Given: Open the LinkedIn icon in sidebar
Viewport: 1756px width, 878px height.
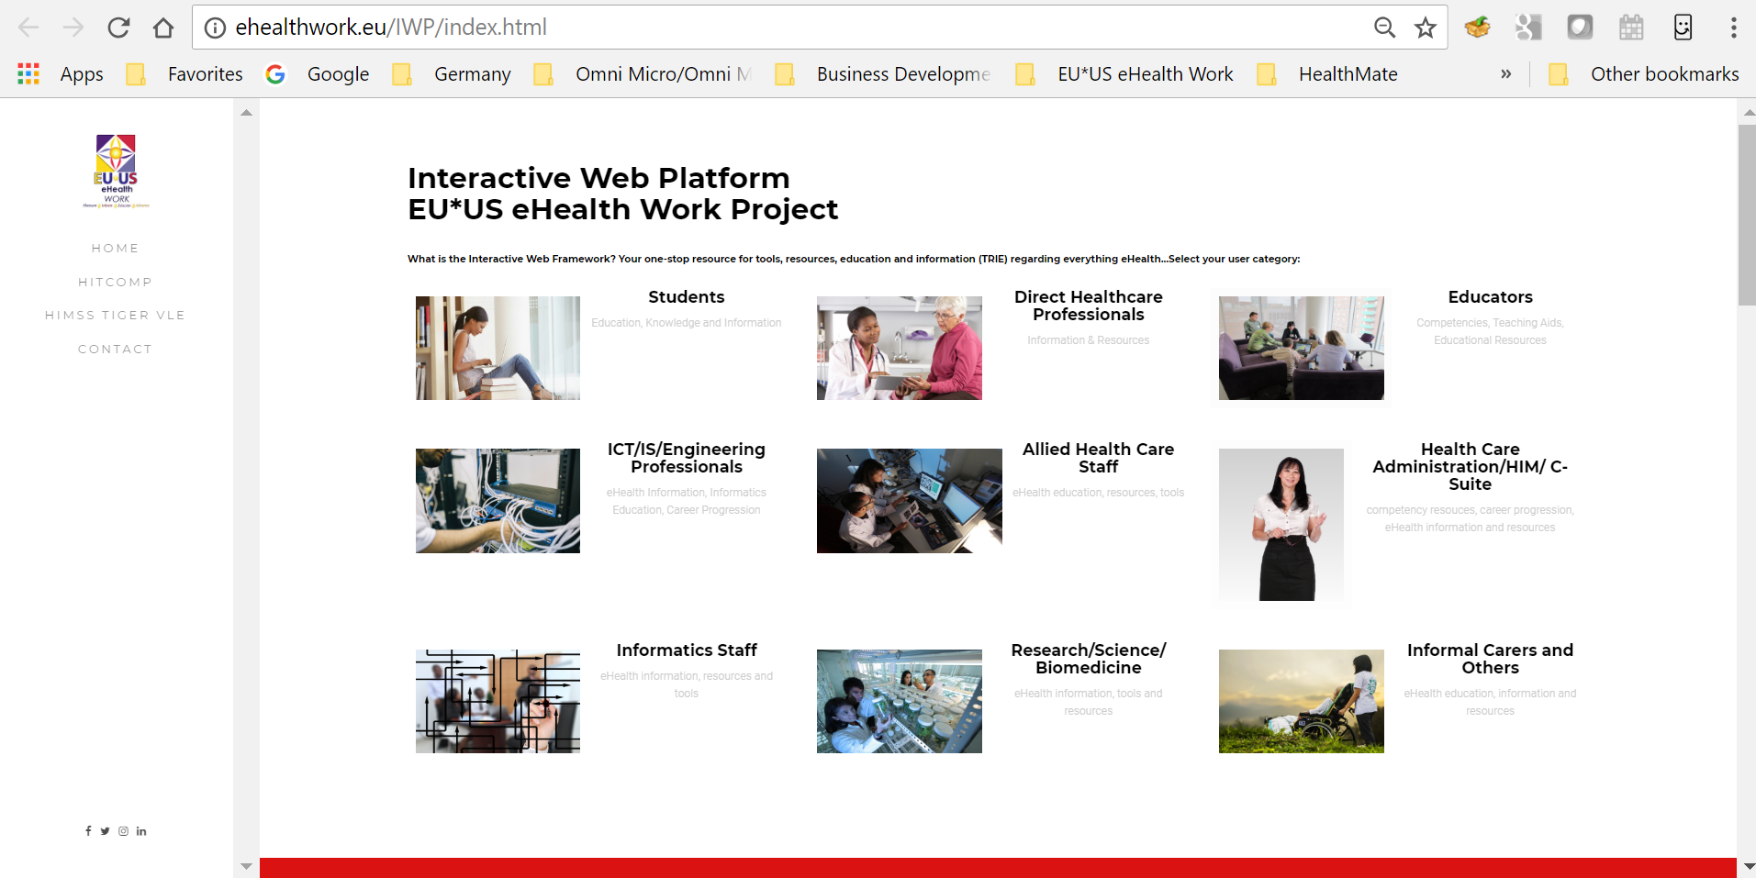Looking at the screenshot, I should tap(141, 831).
